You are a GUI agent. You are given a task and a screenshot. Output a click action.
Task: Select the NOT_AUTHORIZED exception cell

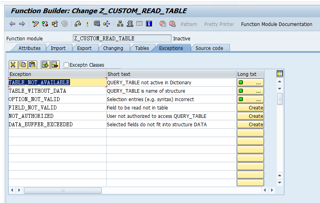57,116
